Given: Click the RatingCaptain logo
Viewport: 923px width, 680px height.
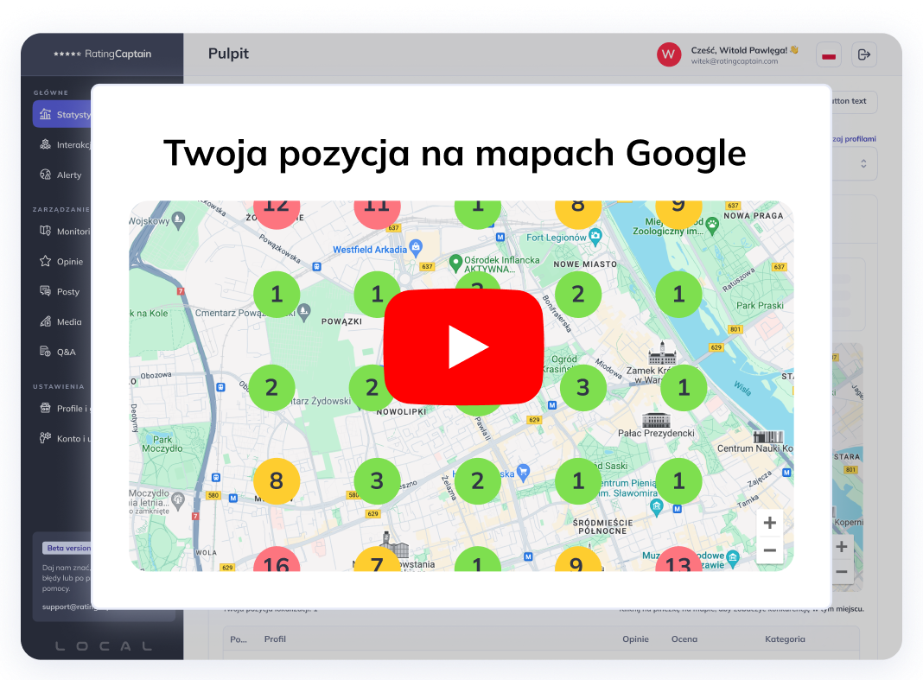Looking at the screenshot, I should pos(103,54).
